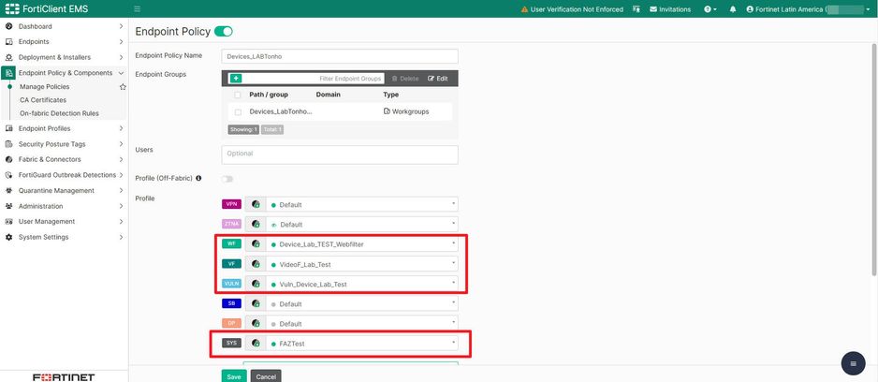The image size is (878, 382).
Task: Open the SB profile dropdown
Action: click(x=362, y=303)
